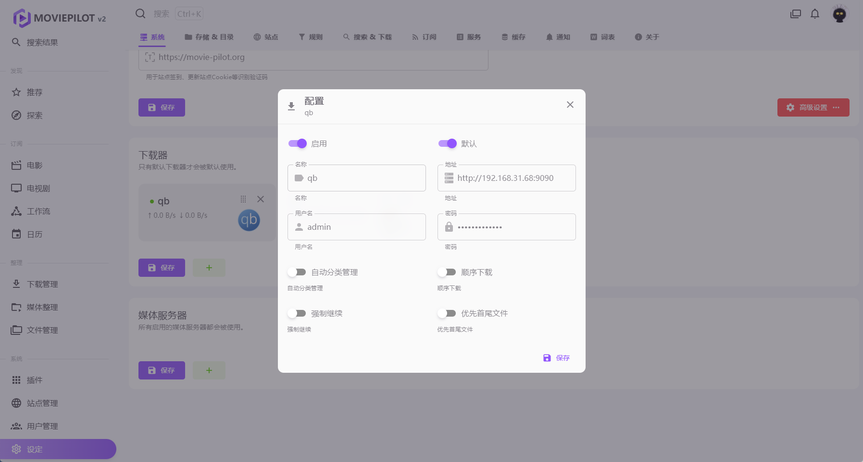Open the windows icon in top right

pos(796,14)
